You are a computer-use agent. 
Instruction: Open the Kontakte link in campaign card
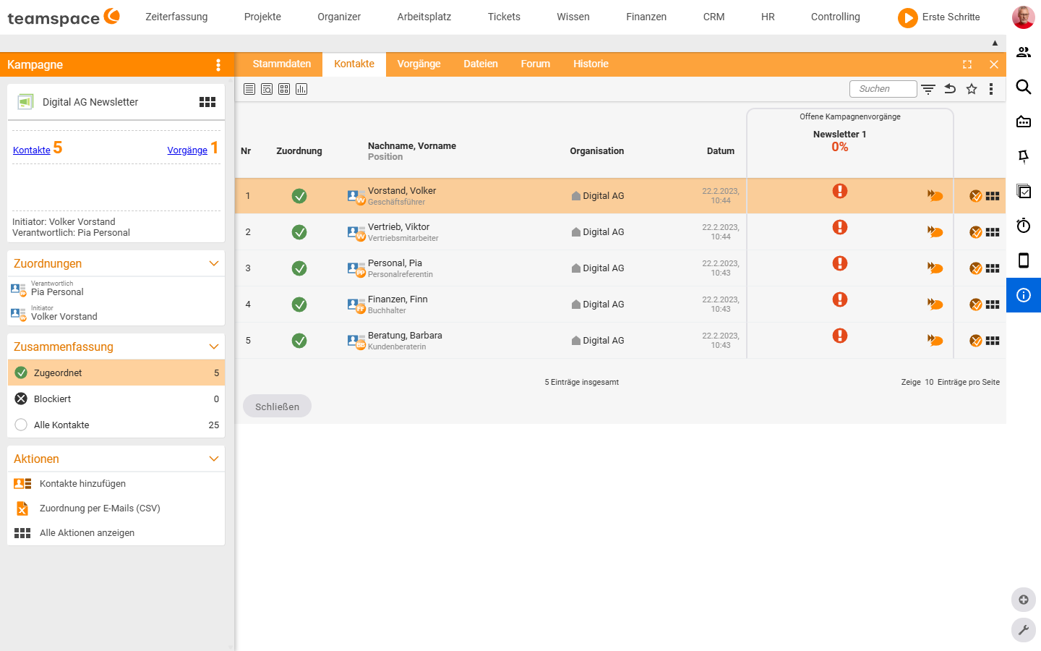[x=32, y=150]
